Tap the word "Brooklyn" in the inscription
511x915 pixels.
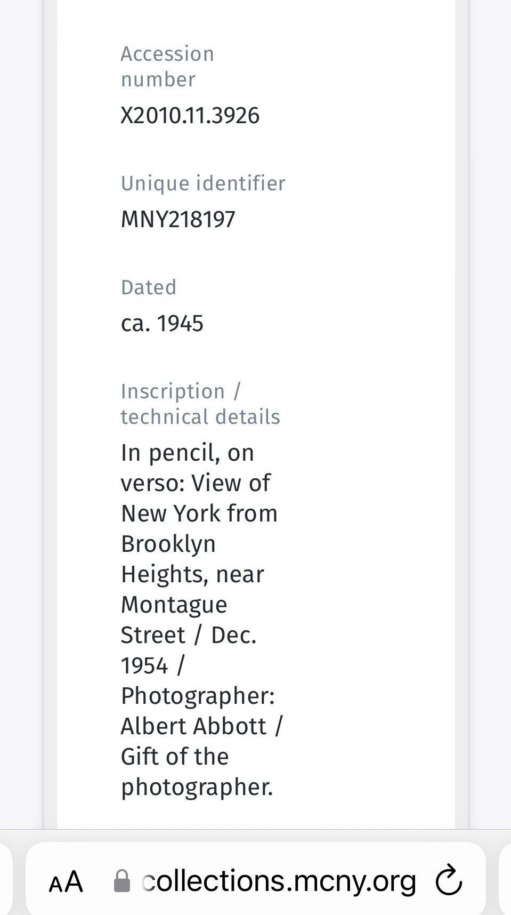(x=168, y=544)
